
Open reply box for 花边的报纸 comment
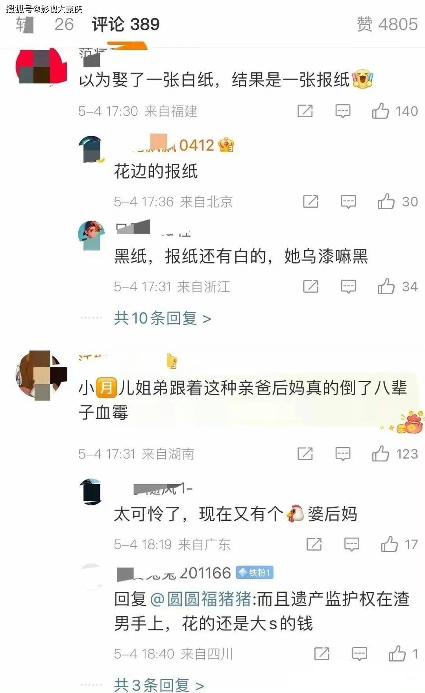(x=348, y=202)
